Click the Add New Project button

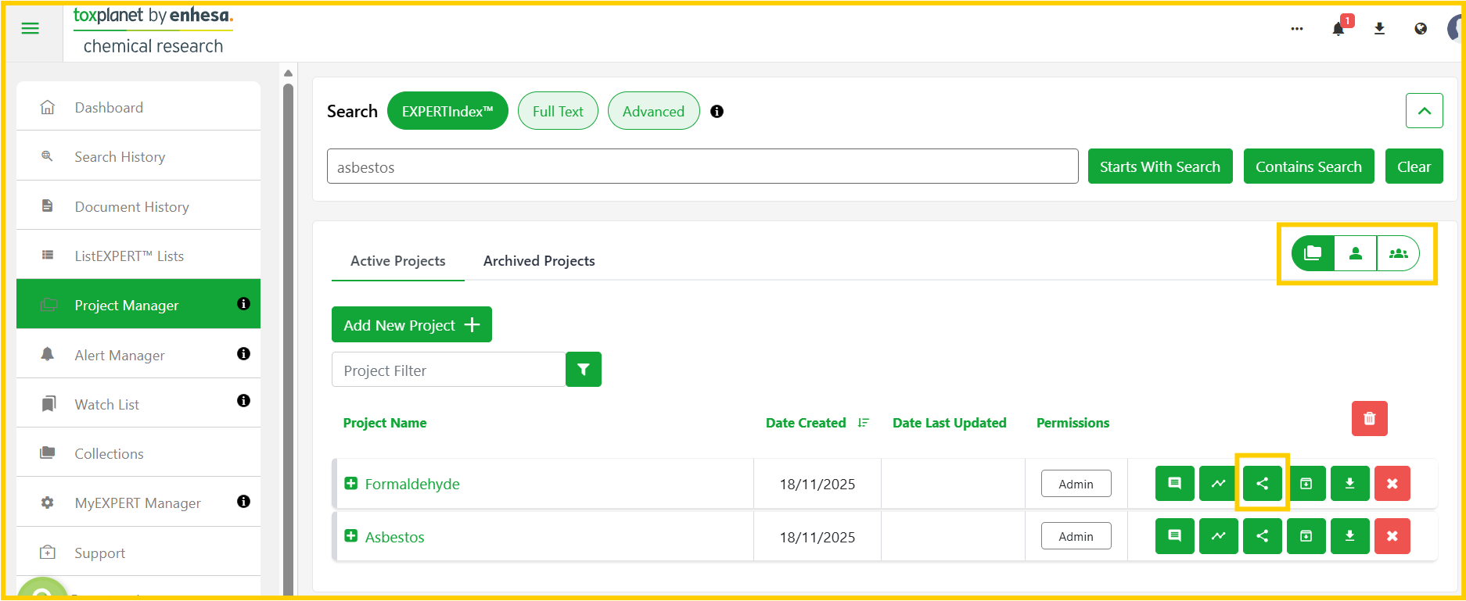pos(411,325)
